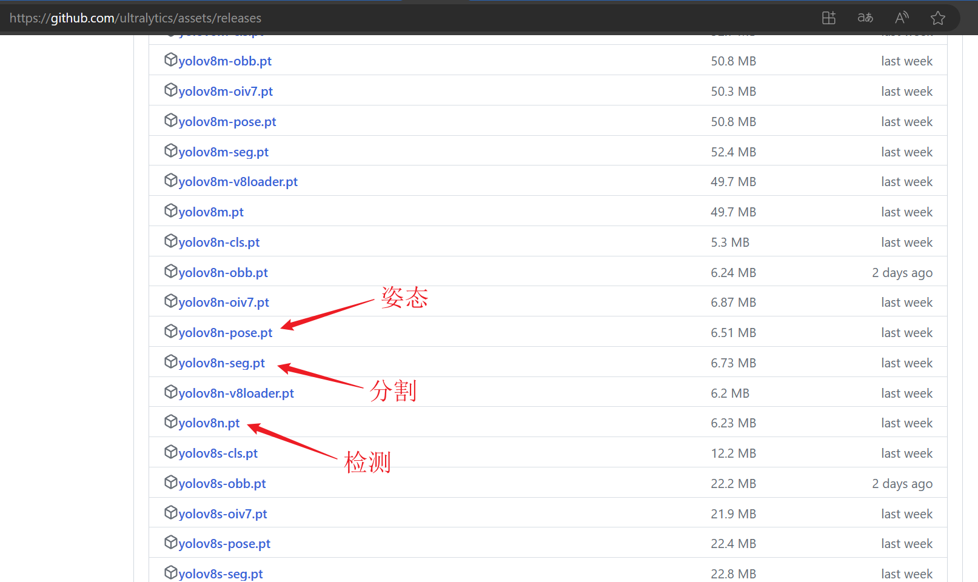Click package icon beside yolov8n-obb.pt
Viewport: 978px width, 582px height.
pyautogui.click(x=170, y=271)
